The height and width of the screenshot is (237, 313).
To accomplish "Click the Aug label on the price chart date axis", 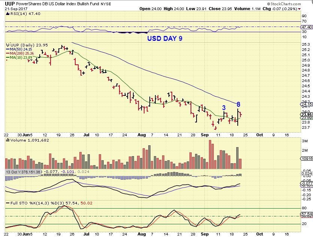I will click(142, 135).
